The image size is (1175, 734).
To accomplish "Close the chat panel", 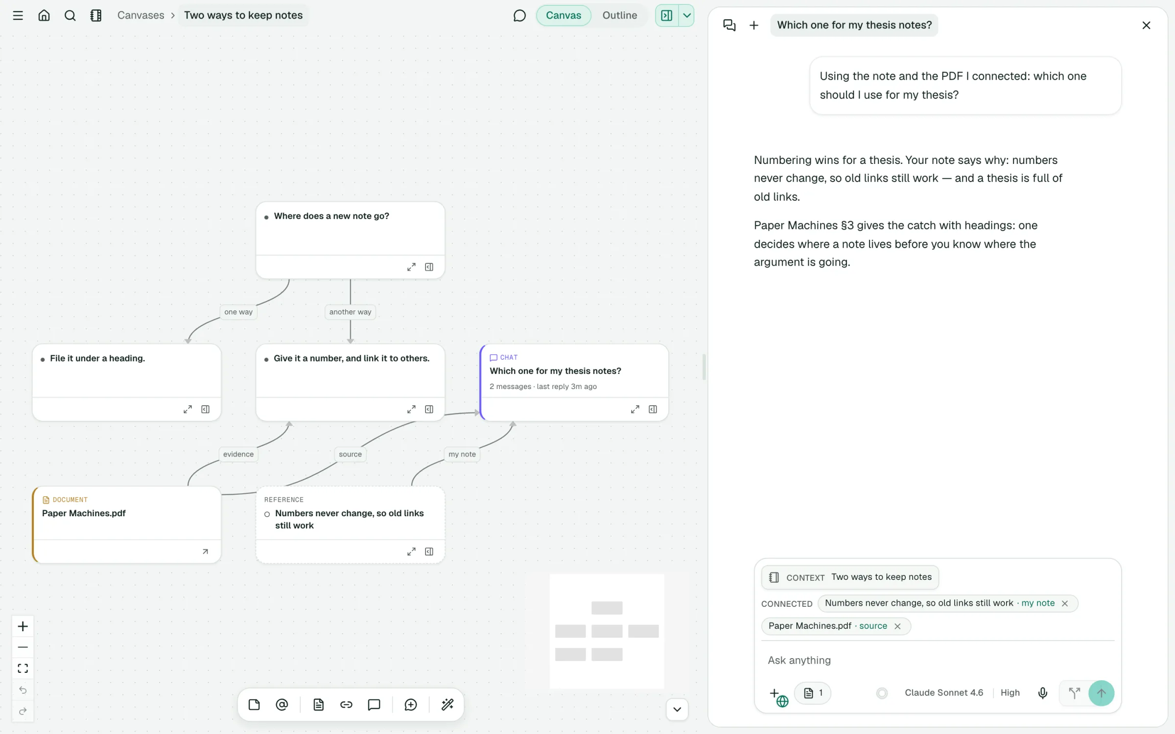I will tap(1146, 25).
